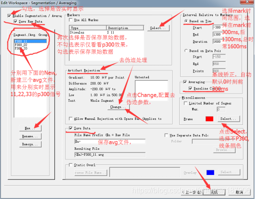The width and height of the screenshot is (255, 199).
Task: Enable the Static Overlay checkbox
Action: (x=71, y=165)
